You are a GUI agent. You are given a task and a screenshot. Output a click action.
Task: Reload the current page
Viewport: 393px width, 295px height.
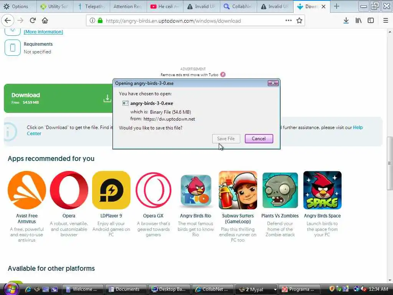coord(33,21)
